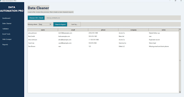Open Reports in the sidebar
184x97 pixels.
(x=5, y=44)
